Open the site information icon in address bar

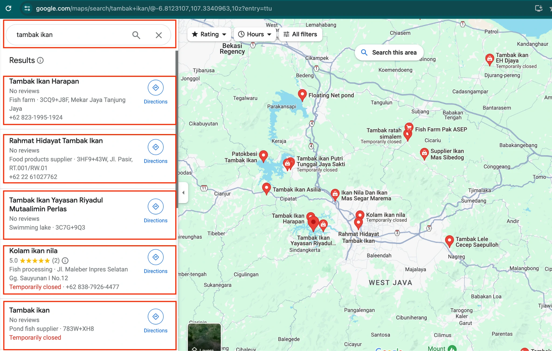(27, 8)
